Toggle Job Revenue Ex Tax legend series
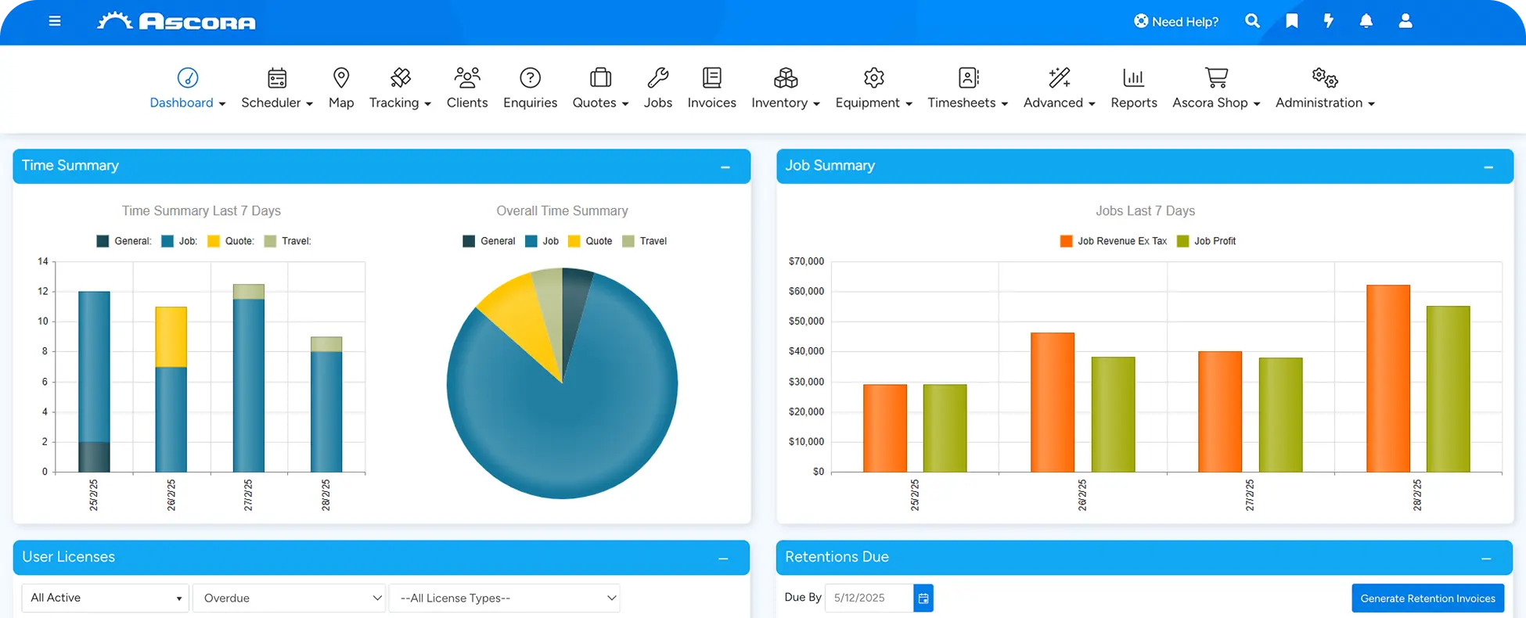 [x=1113, y=241]
